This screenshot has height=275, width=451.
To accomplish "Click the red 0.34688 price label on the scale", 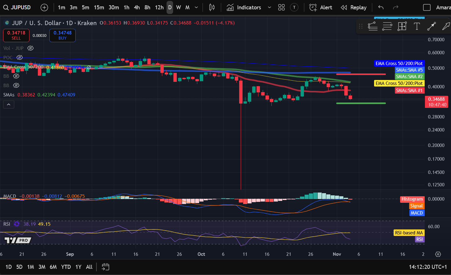I will (x=436, y=101).
